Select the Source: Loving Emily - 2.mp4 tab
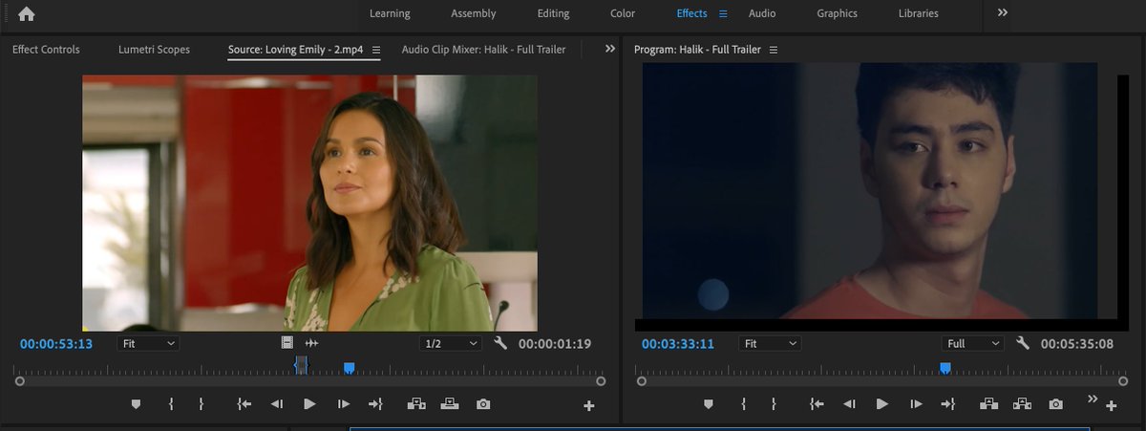1146x431 pixels. tap(295, 50)
